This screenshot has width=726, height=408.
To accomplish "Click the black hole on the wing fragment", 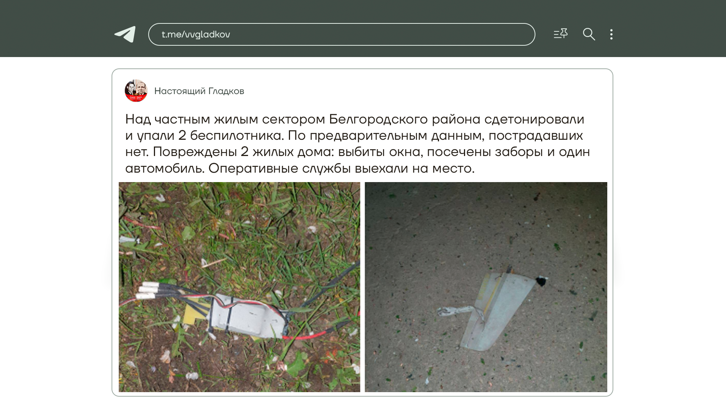I will coord(541,281).
